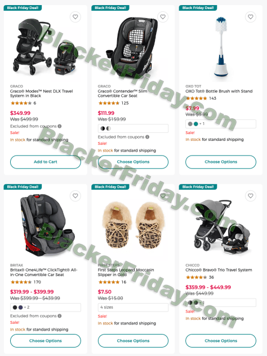Open info icon next to Contender coupon exclusion
Viewport: 267px width, 356px height.
(148, 137)
